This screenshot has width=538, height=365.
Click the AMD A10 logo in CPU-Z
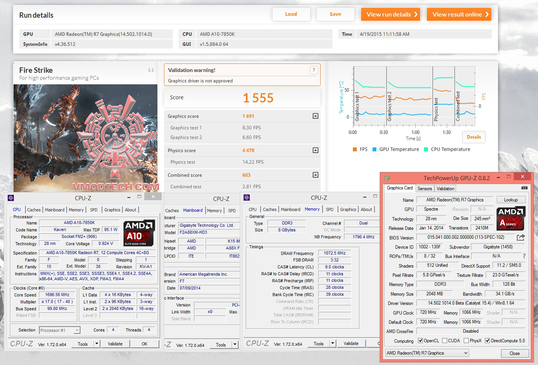point(139,233)
